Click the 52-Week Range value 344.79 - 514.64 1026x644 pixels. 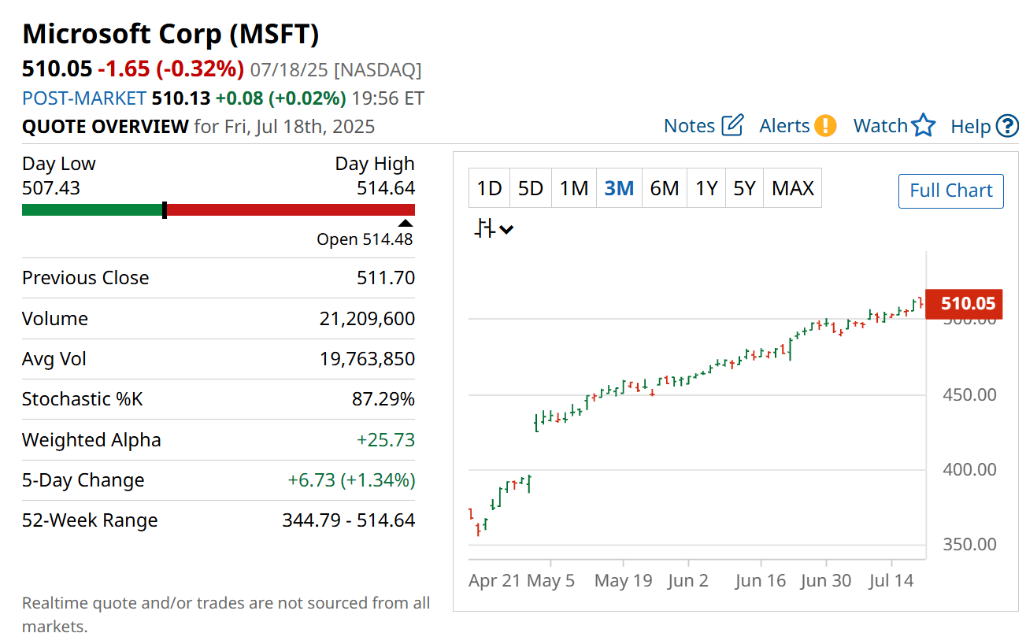click(x=349, y=520)
